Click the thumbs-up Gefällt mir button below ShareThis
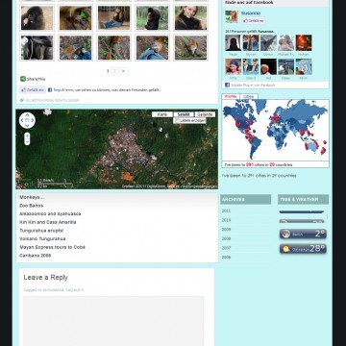The height and width of the screenshot is (346, 346). (x=33, y=90)
